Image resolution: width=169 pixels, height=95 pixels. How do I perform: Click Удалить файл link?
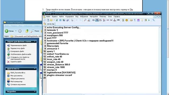[16, 62]
